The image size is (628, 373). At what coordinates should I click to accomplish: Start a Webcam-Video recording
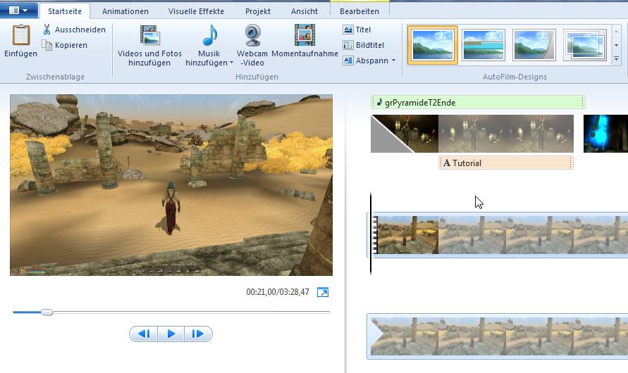click(252, 46)
